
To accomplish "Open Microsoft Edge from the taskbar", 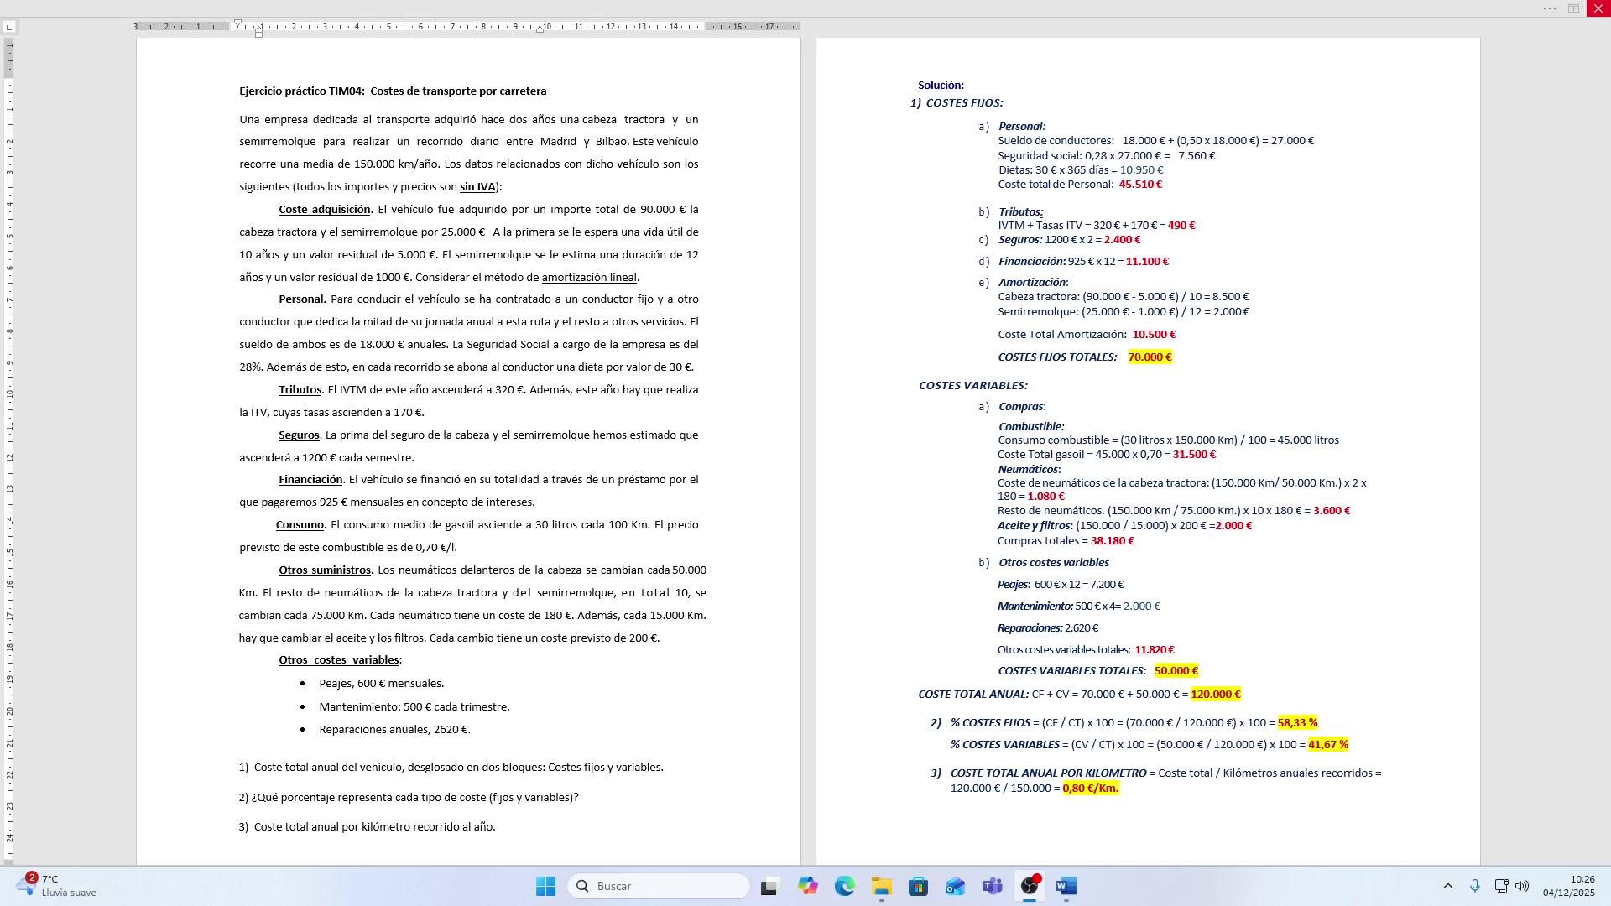I will point(844,887).
